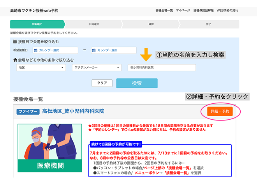Screen dimensions: 257x188
Task: Click the calendar icon beside 接種日で会場を絞り込む heading
Action: 15,41
